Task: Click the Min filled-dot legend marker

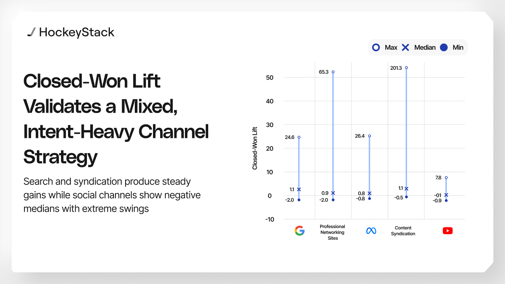Action: (444, 47)
